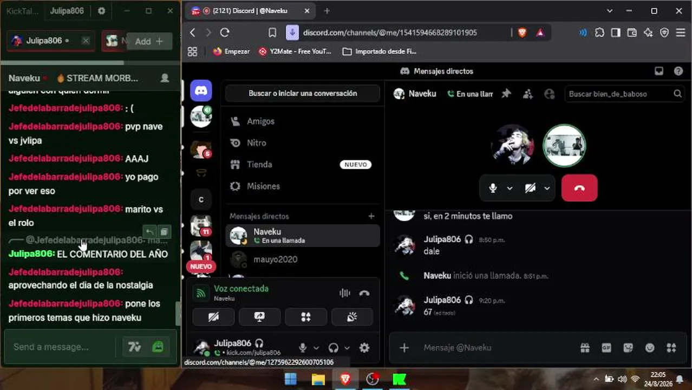Open the Brave VPN shield icon
The width and height of the screenshot is (692, 390).
[664, 32]
